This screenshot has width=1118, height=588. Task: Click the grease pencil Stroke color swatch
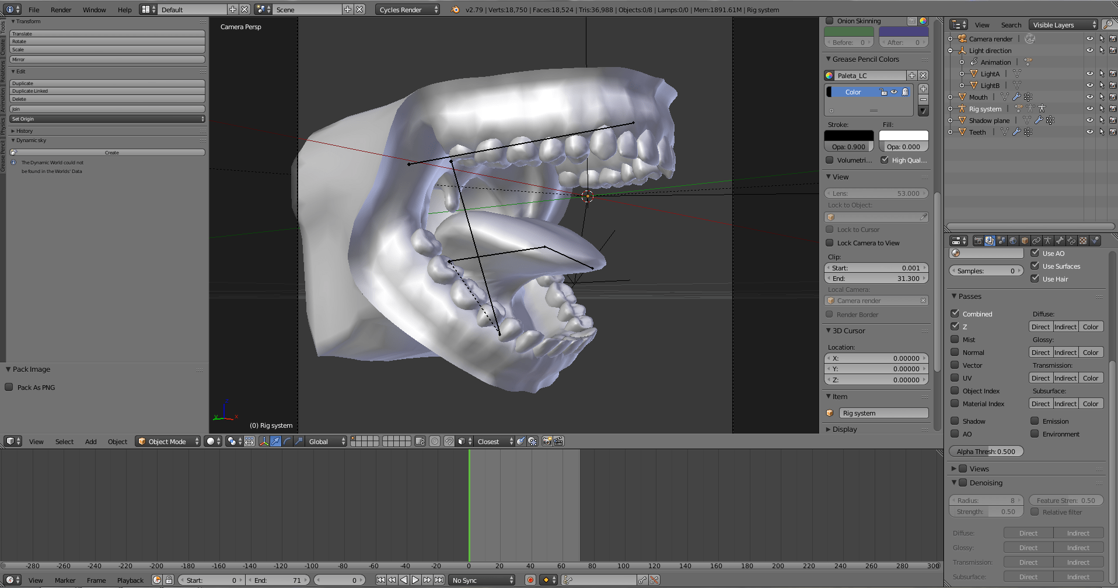pos(849,135)
